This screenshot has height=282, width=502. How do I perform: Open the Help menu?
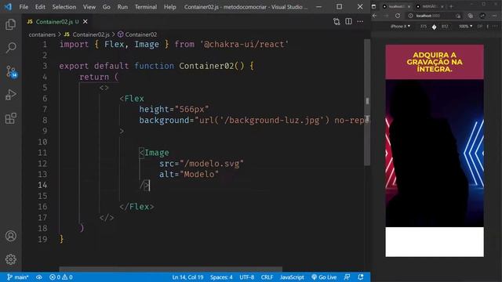(170, 7)
